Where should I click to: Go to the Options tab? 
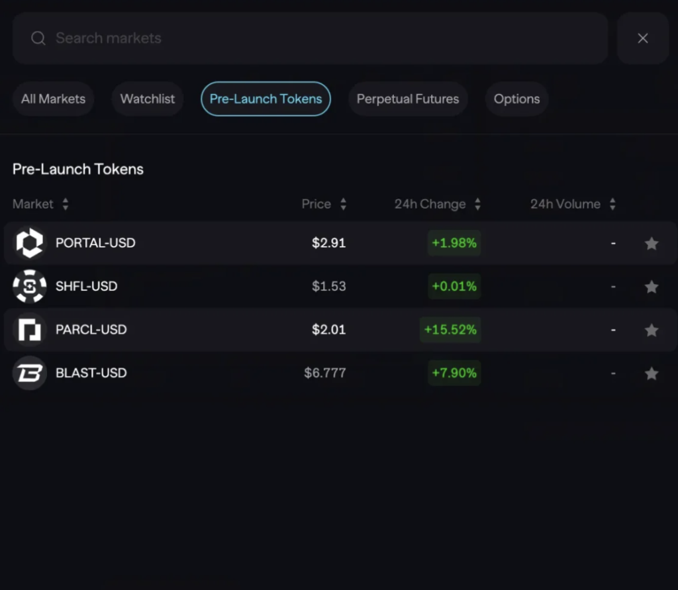point(516,99)
